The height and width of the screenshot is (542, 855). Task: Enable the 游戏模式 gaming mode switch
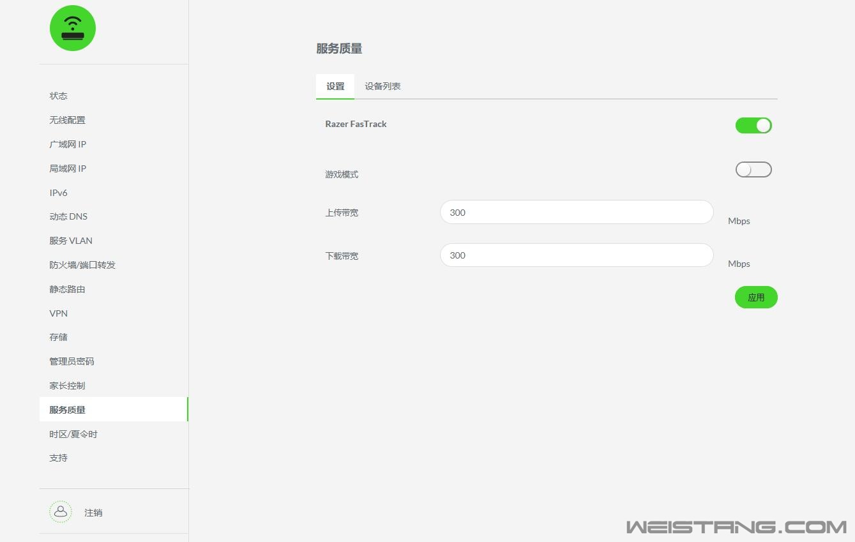tap(753, 170)
